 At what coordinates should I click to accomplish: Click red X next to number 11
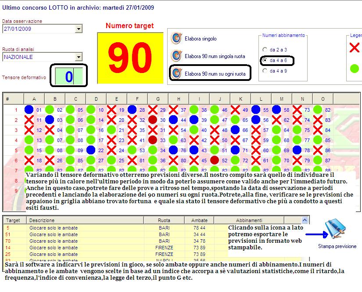click(x=29, y=120)
